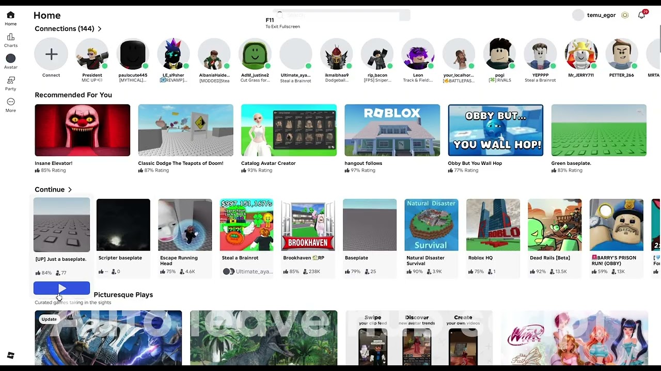Click the [UP] Just a baseplate. title
This screenshot has height=371, width=661.
coord(61,259)
